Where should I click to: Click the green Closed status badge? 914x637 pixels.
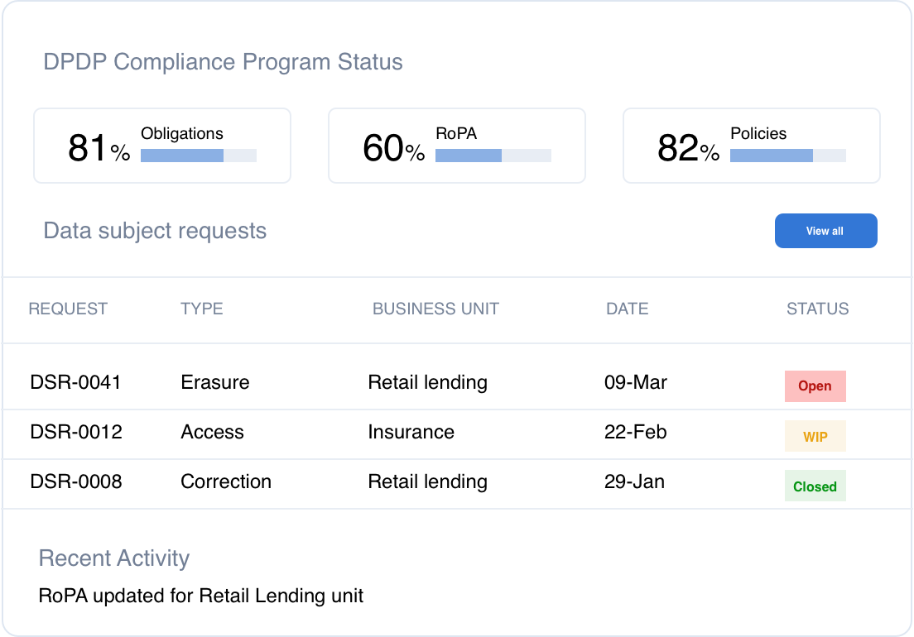815,486
